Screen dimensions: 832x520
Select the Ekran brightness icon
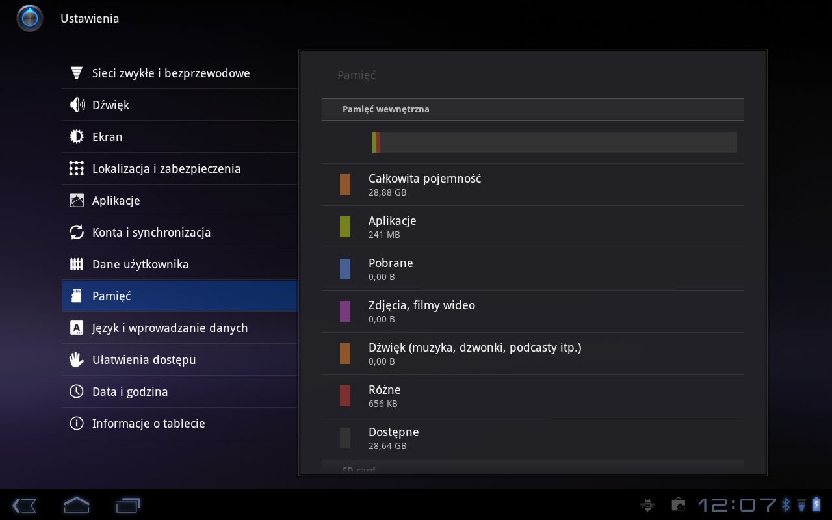tap(77, 136)
